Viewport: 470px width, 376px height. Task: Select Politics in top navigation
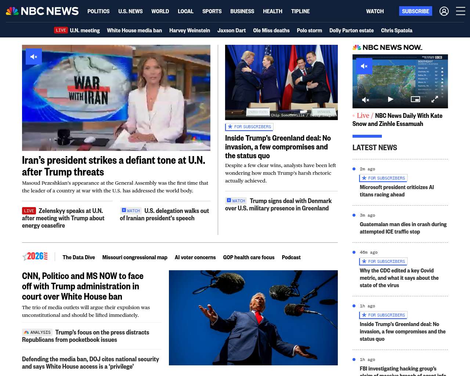coord(98,11)
